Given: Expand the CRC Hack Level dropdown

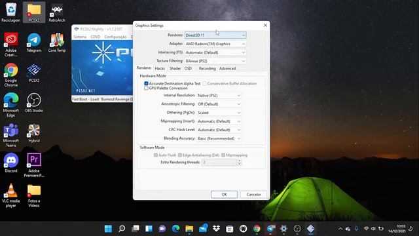Looking at the screenshot, I should tap(219, 130).
